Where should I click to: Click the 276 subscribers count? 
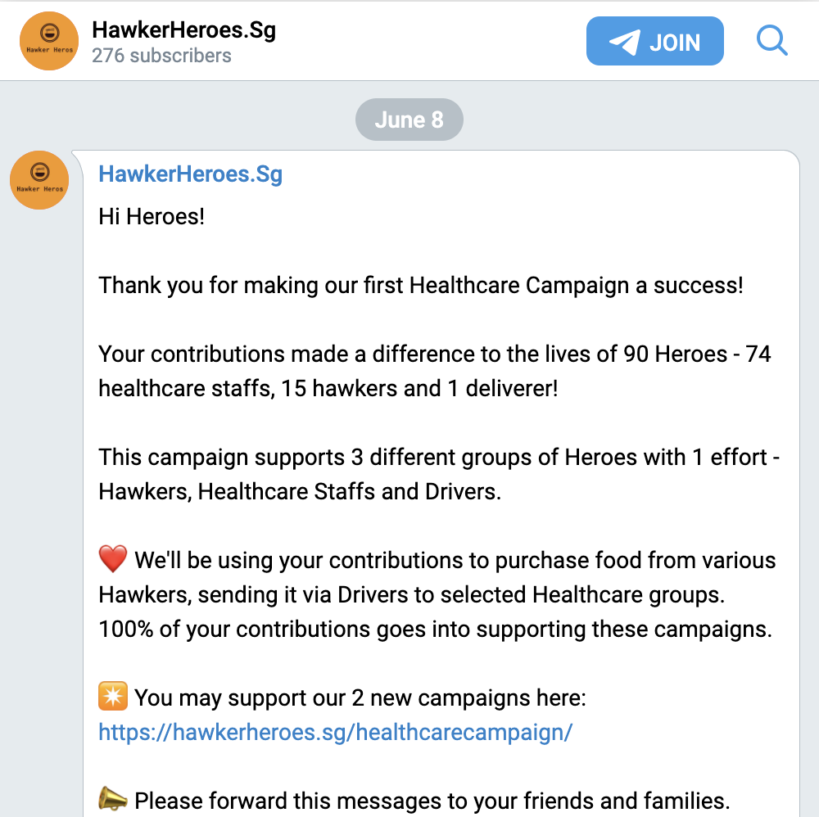click(161, 56)
